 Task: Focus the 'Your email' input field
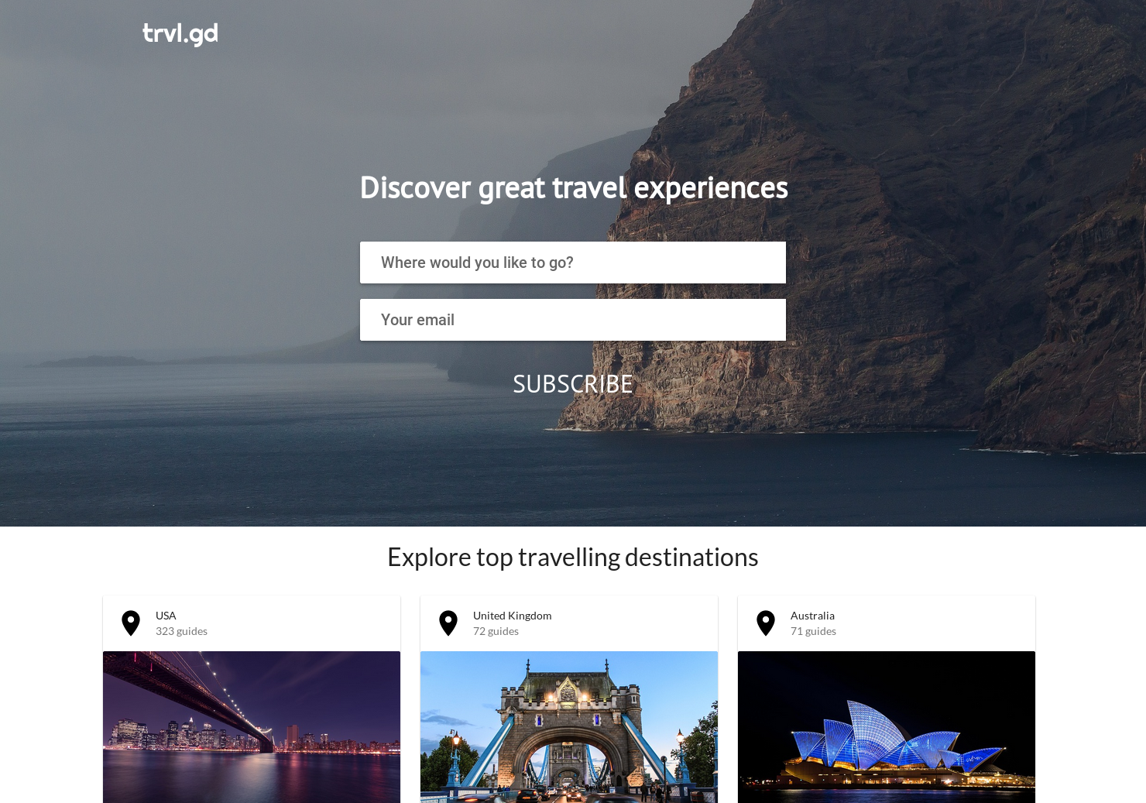pos(573,320)
